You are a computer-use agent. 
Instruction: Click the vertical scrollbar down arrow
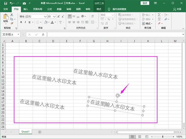[x=184, y=128]
